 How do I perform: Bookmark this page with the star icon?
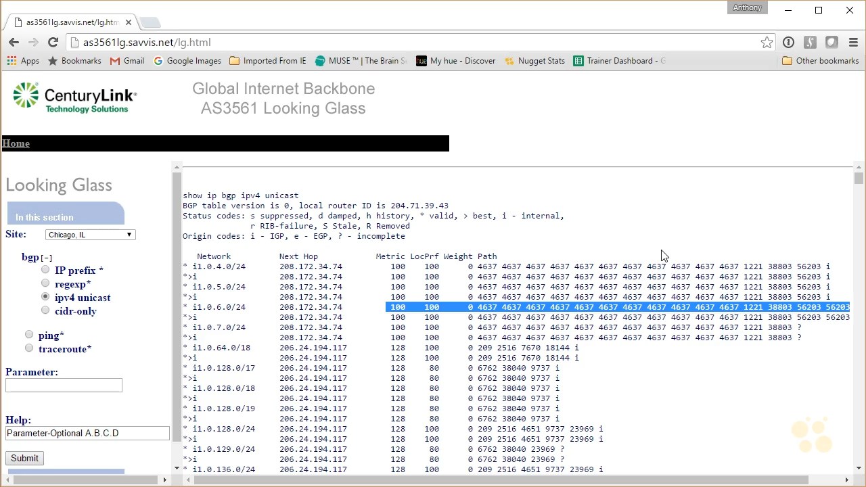click(767, 42)
